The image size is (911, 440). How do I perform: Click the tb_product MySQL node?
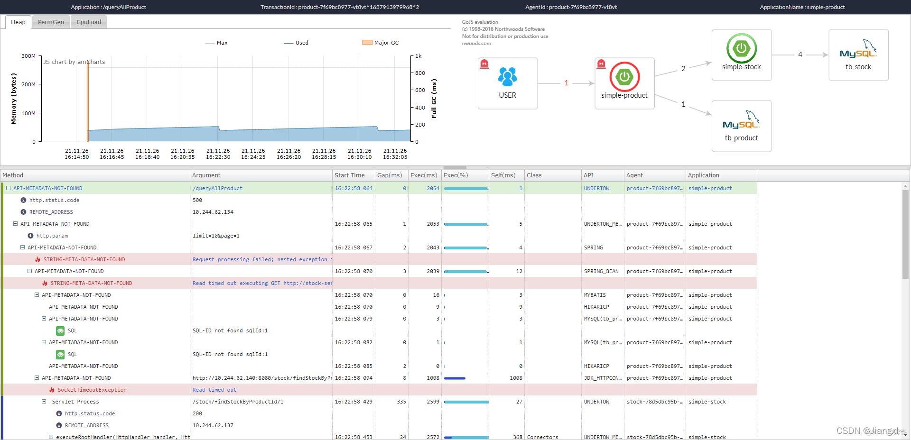pos(741,126)
